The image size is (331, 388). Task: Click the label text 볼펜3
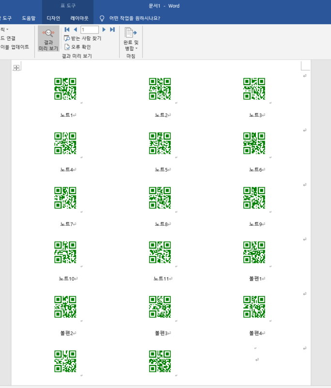[x=161, y=333]
